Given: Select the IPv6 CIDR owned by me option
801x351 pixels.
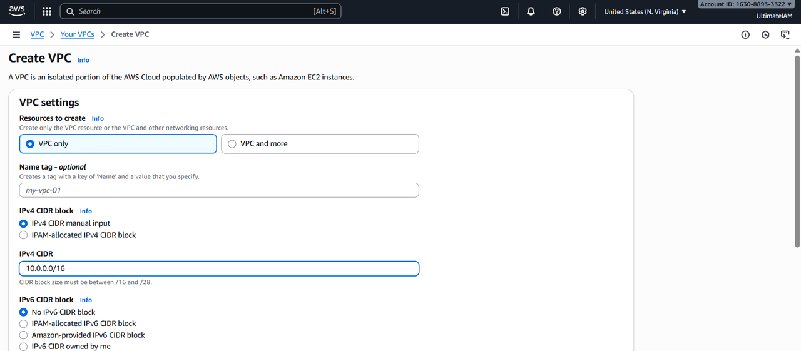Looking at the screenshot, I should [x=24, y=347].
